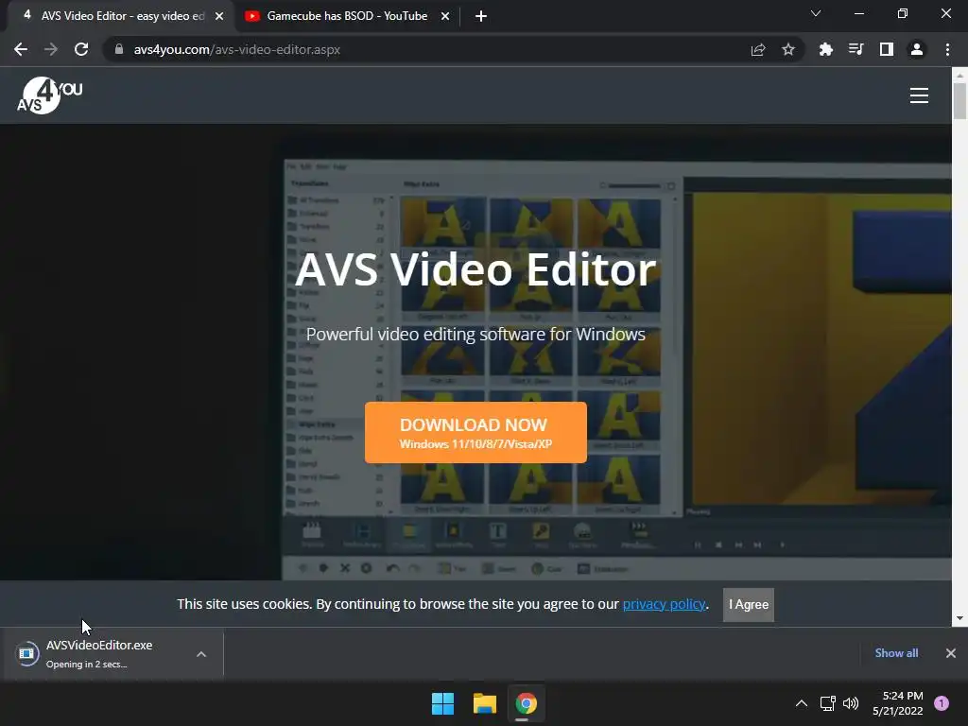This screenshot has width=968, height=726.
Task: Switch to the Gamecube has BSOD YouTube tab
Action: click(348, 16)
